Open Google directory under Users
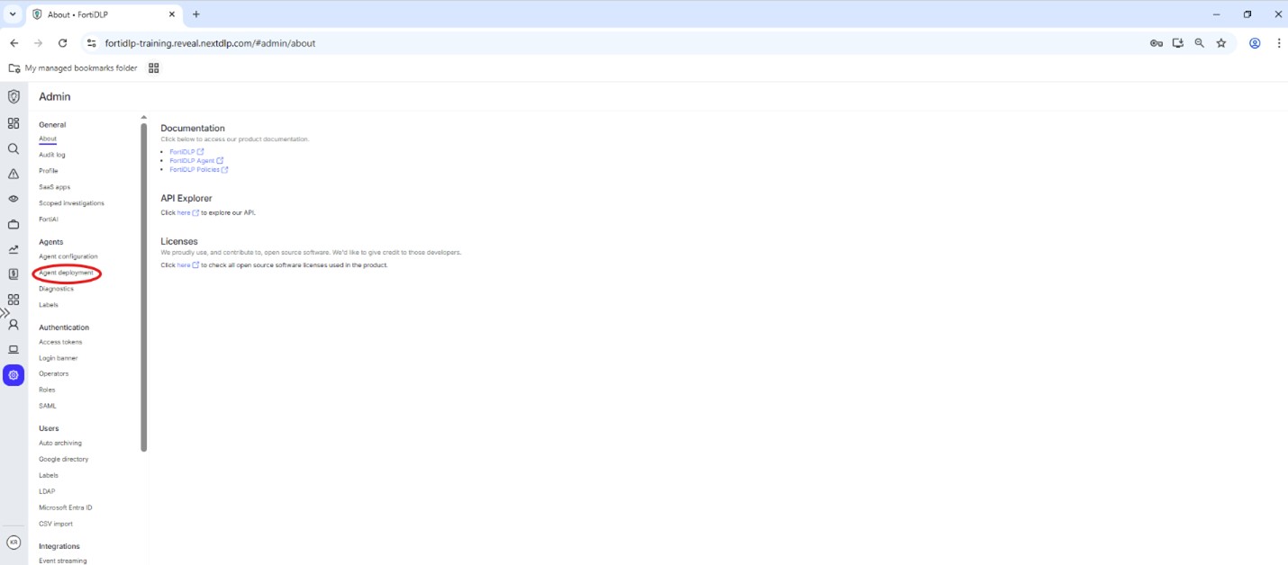The image size is (1288, 565). [64, 460]
